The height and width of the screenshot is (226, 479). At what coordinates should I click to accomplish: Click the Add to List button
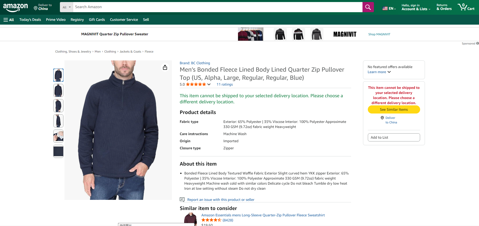pyautogui.click(x=394, y=137)
